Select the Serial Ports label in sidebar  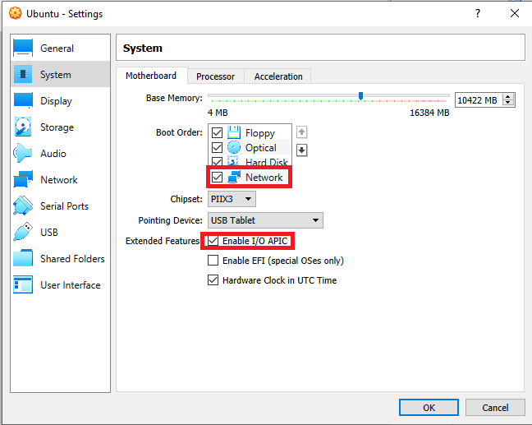(64, 206)
